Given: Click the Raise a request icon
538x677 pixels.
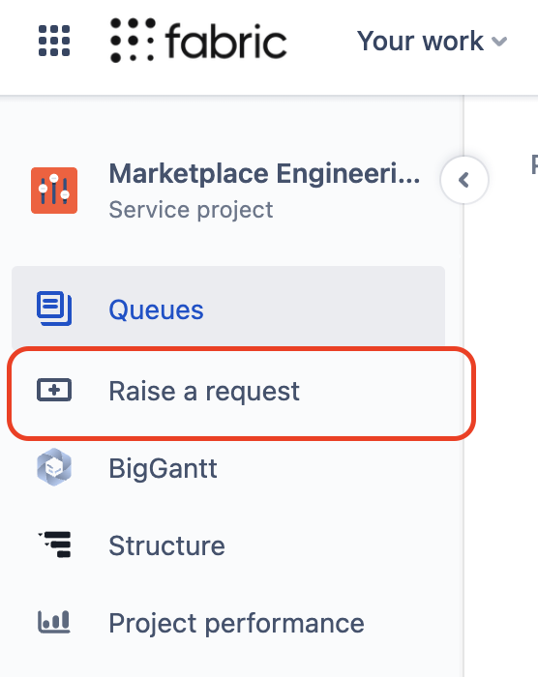Looking at the screenshot, I should pyautogui.click(x=54, y=390).
